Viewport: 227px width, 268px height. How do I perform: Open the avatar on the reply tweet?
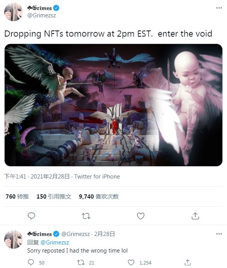click(x=14, y=239)
